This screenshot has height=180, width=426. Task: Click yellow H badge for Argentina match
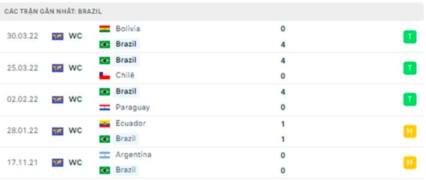pyautogui.click(x=410, y=162)
